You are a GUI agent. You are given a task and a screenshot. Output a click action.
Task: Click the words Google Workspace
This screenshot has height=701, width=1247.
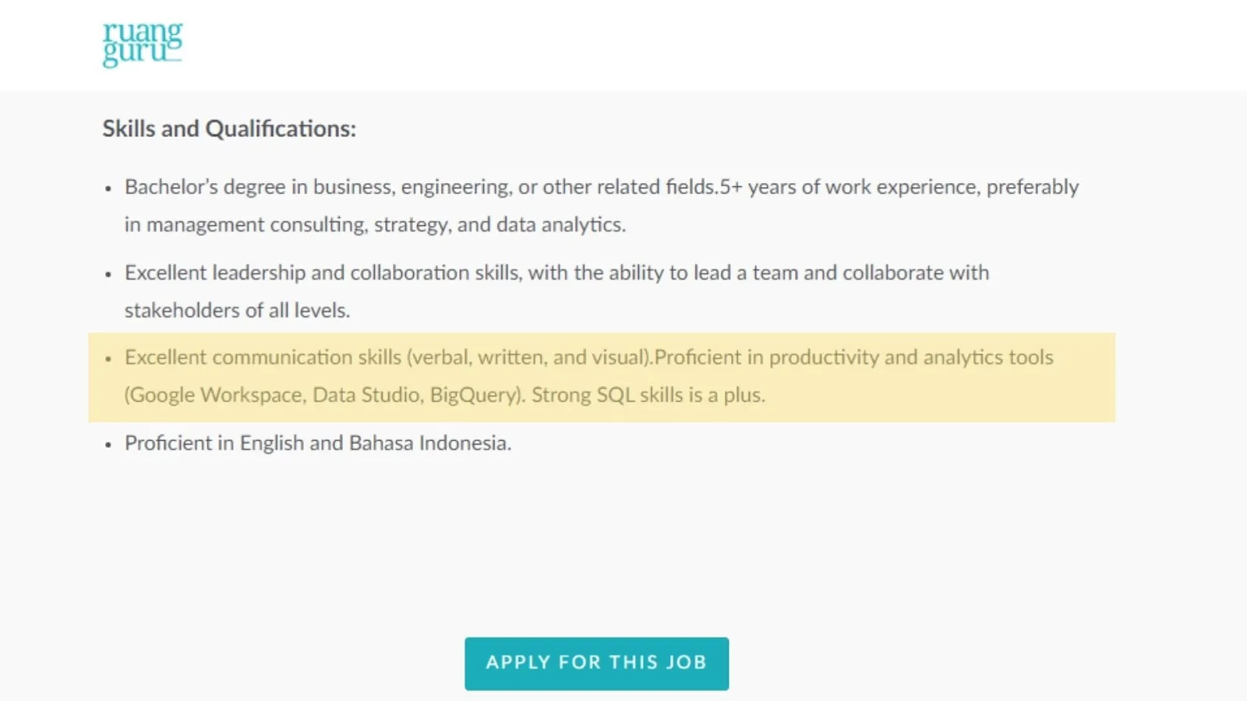tap(217, 395)
